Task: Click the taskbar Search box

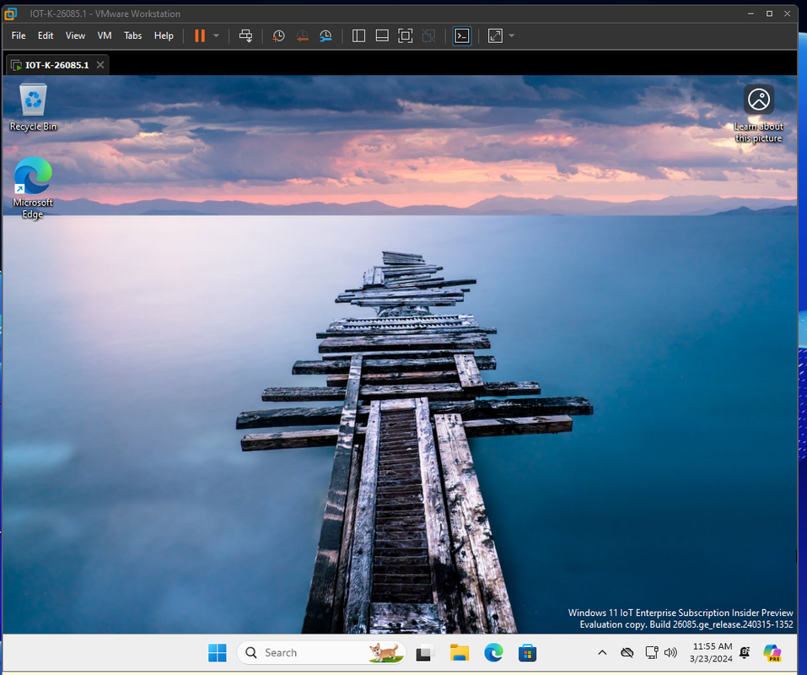Action: 321,653
